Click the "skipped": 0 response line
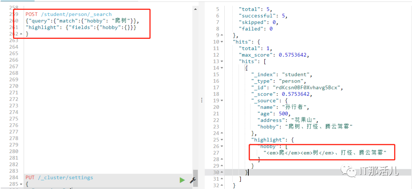Screen dimensions: 412x189 tap(258, 22)
